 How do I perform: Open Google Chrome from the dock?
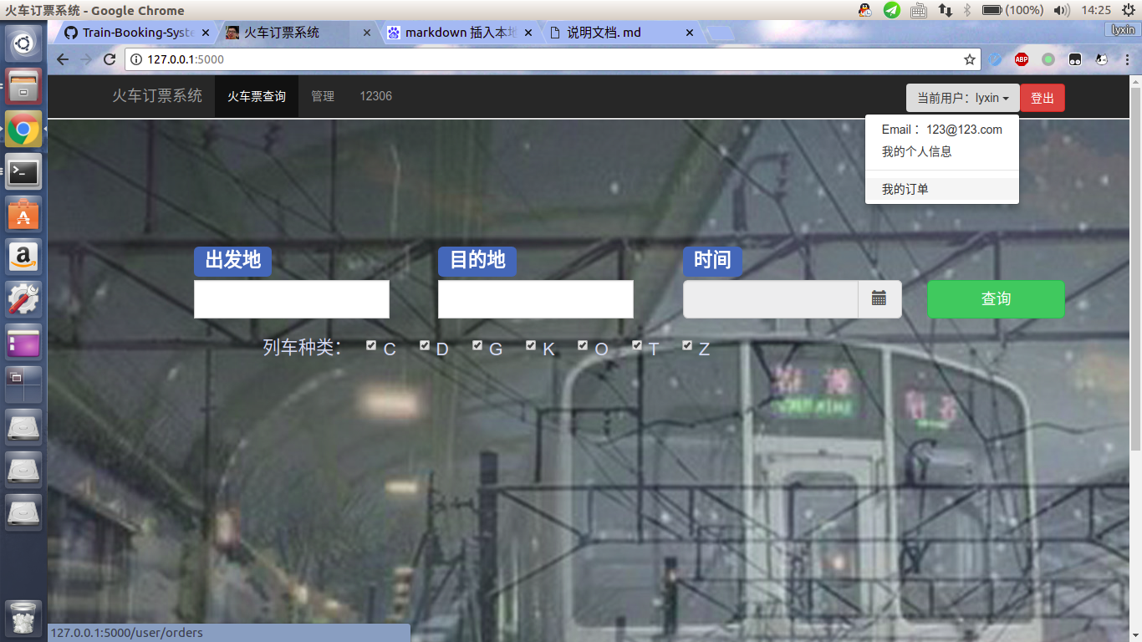point(23,130)
